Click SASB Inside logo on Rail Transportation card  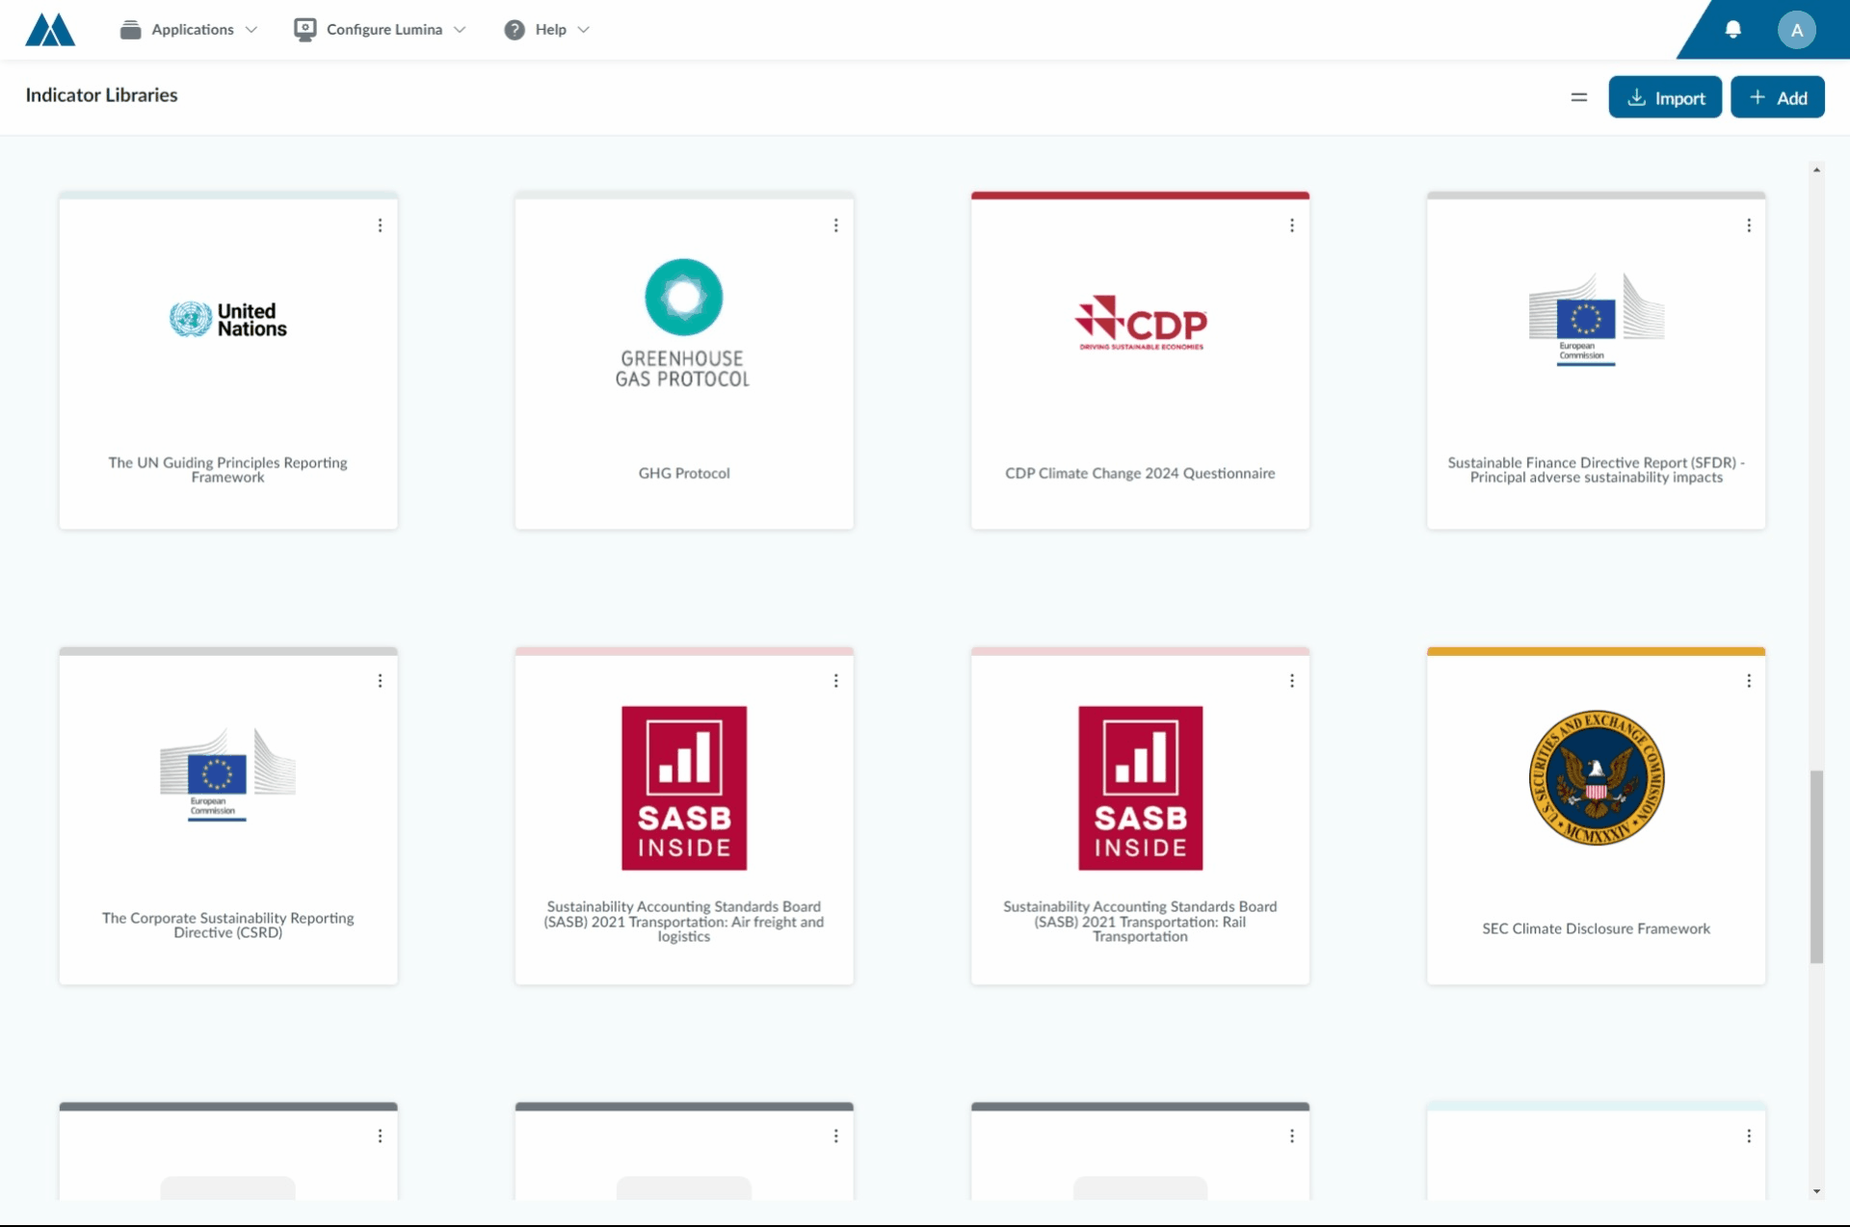click(1140, 788)
